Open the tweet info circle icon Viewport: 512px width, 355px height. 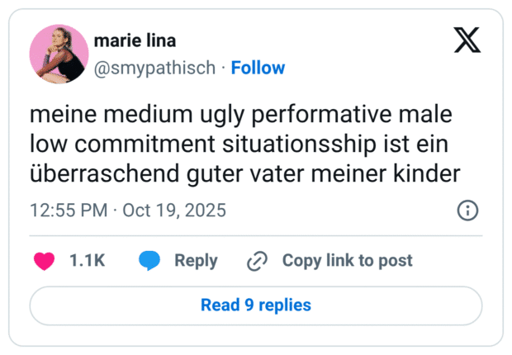pyautogui.click(x=467, y=210)
